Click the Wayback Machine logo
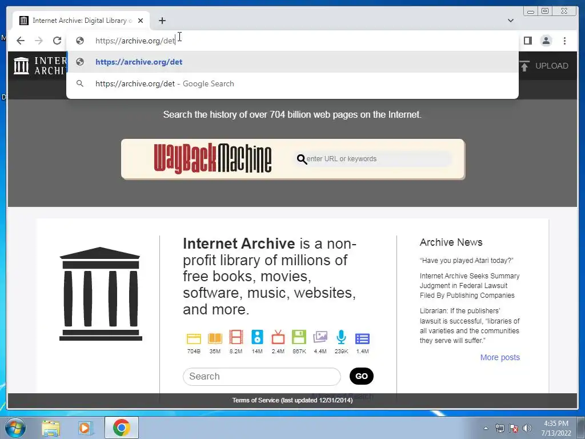This screenshot has height=439, width=585. [x=213, y=159]
